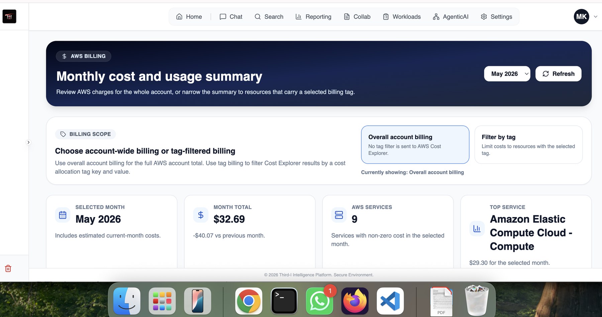602x317 pixels.
Task: Open the Workloads nav item
Action: point(402,17)
